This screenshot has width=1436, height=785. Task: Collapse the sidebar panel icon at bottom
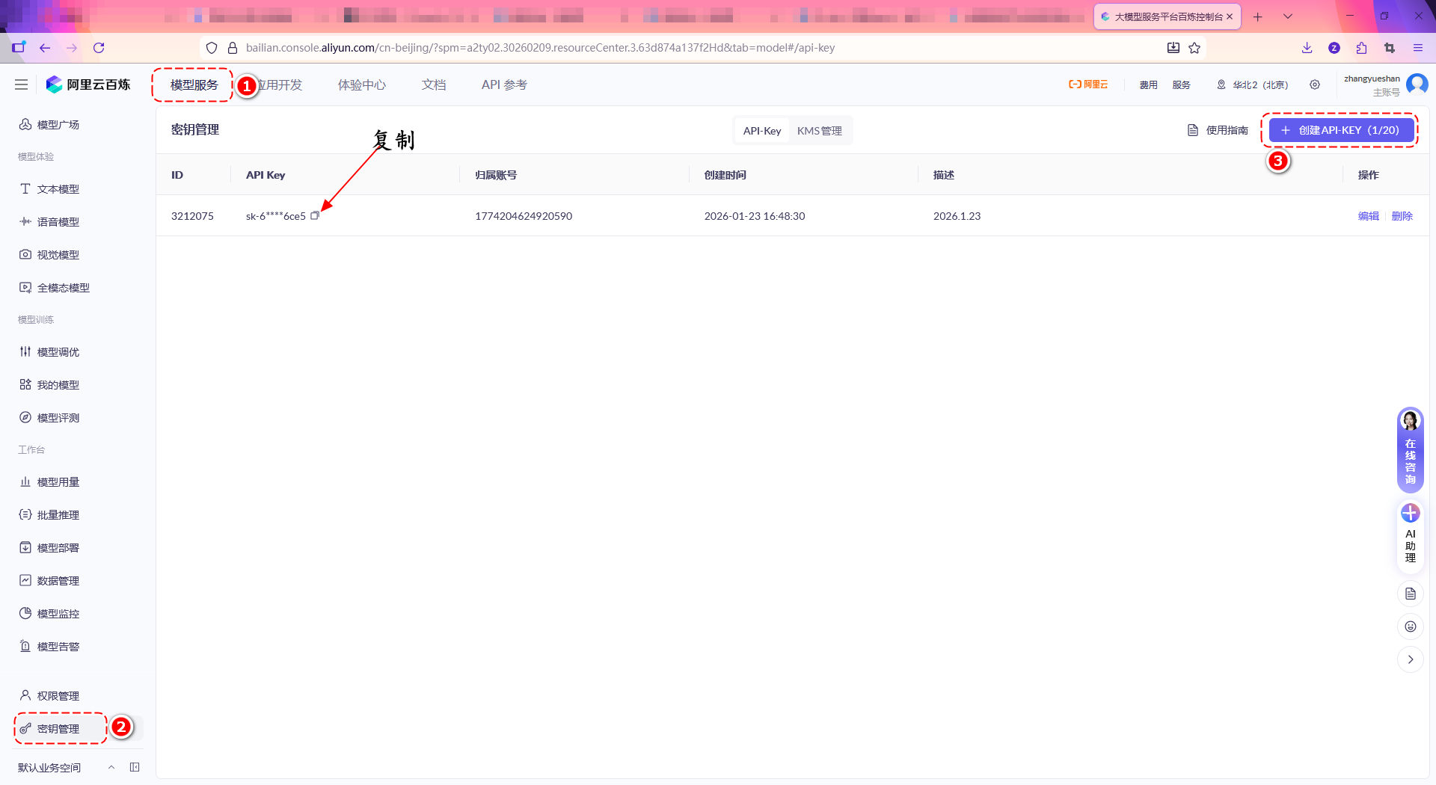[135, 767]
